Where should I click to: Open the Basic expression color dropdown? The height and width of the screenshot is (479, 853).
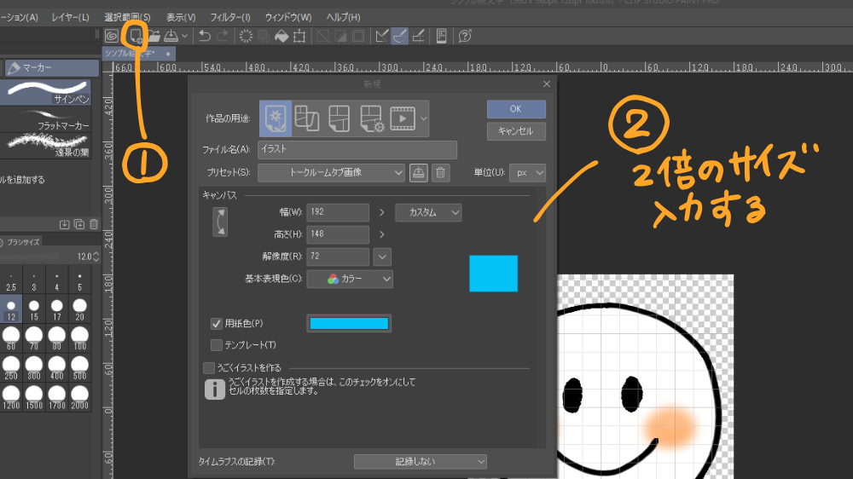[x=350, y=279]
